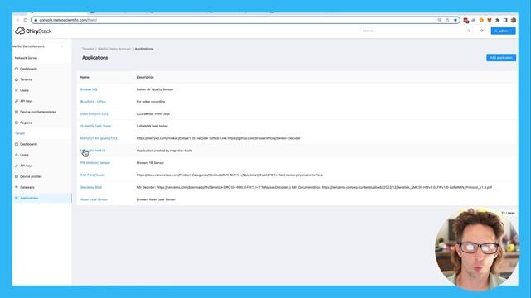This screenshot has height=298, width=531.
Task: Go to Tenants via the breadcrumb
Action: tap(88, 49)
